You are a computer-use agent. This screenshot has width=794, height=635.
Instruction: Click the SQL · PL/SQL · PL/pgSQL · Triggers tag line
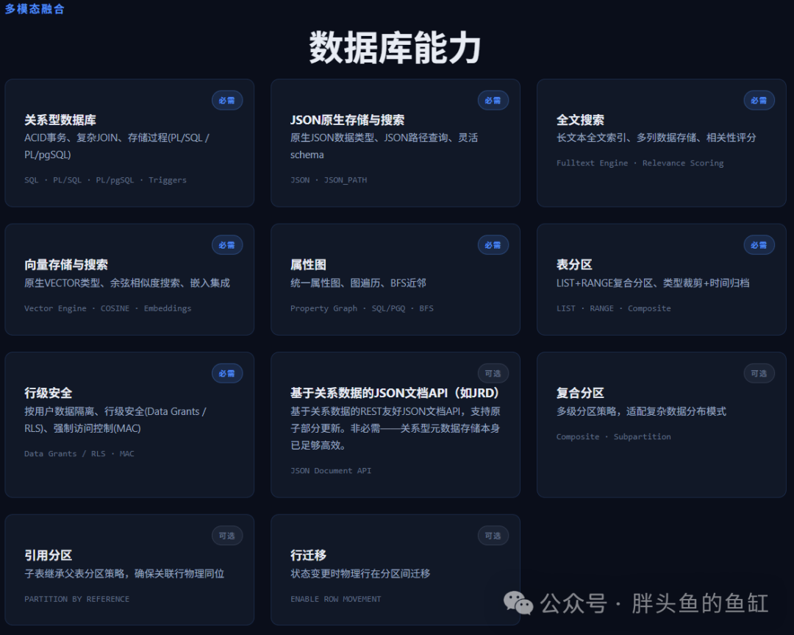(105, 180)
